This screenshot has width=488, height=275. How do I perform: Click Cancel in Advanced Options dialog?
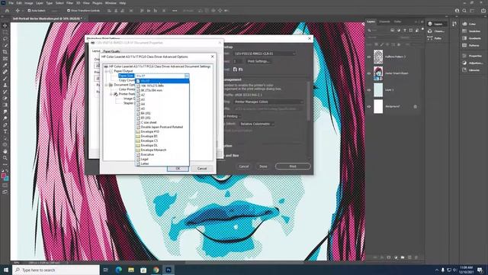[x=202, y=168]
